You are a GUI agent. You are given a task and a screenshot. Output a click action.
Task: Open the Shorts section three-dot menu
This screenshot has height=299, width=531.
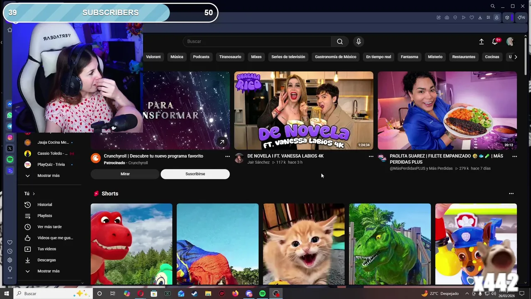(511, 194)
